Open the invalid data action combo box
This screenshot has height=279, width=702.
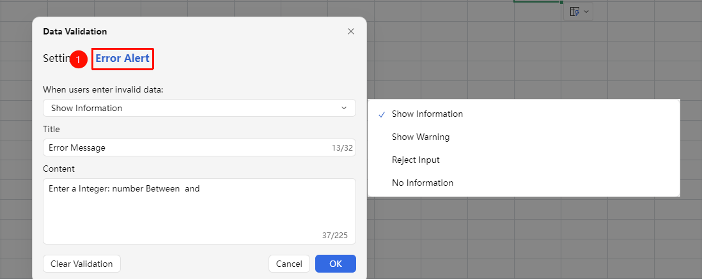click(x=199, y=108)
